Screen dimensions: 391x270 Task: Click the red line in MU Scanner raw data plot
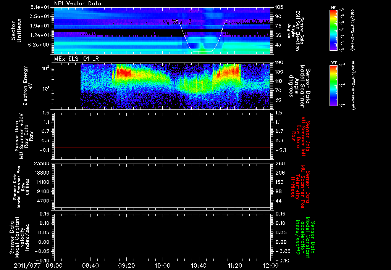(162, 148)
